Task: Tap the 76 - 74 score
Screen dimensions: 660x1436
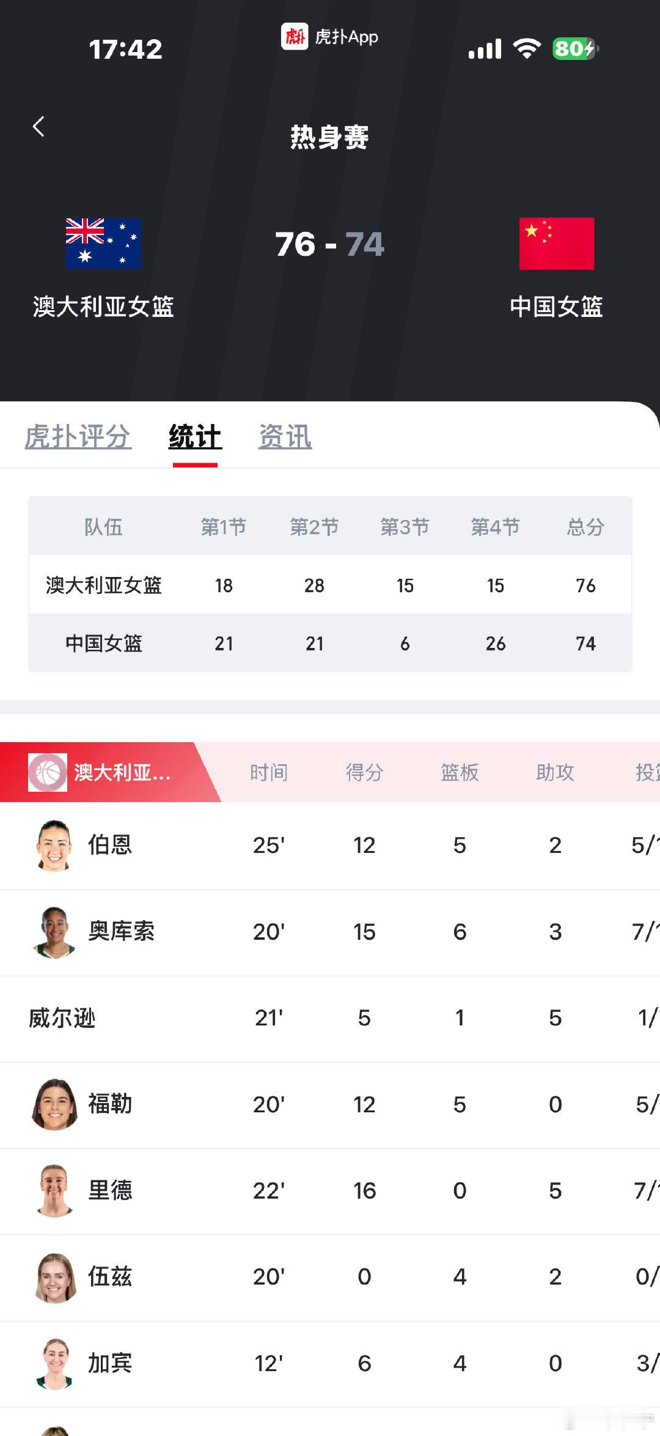Action: [x=329, y=244]
